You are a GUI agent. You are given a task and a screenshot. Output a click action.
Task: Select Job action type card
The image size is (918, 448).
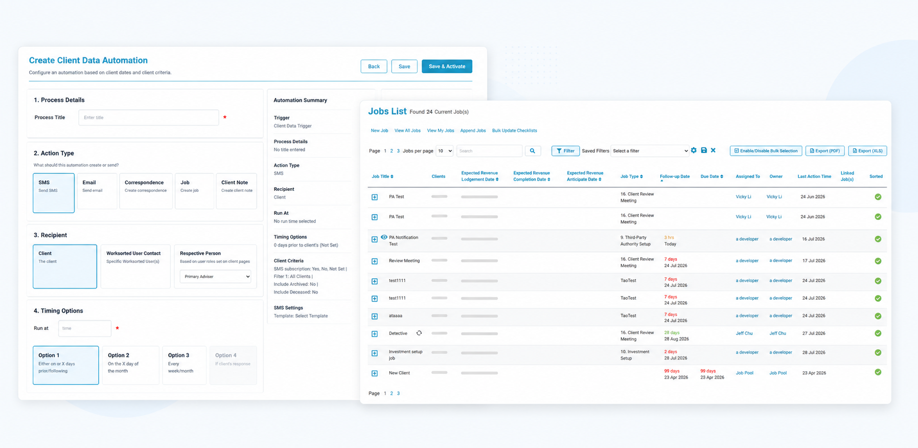click(194, 192)
